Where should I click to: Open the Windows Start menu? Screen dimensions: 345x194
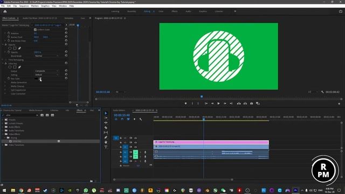(x=4, y=190)
